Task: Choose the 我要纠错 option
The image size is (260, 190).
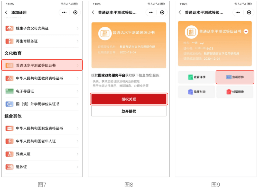Action: [x=197, y=92]
